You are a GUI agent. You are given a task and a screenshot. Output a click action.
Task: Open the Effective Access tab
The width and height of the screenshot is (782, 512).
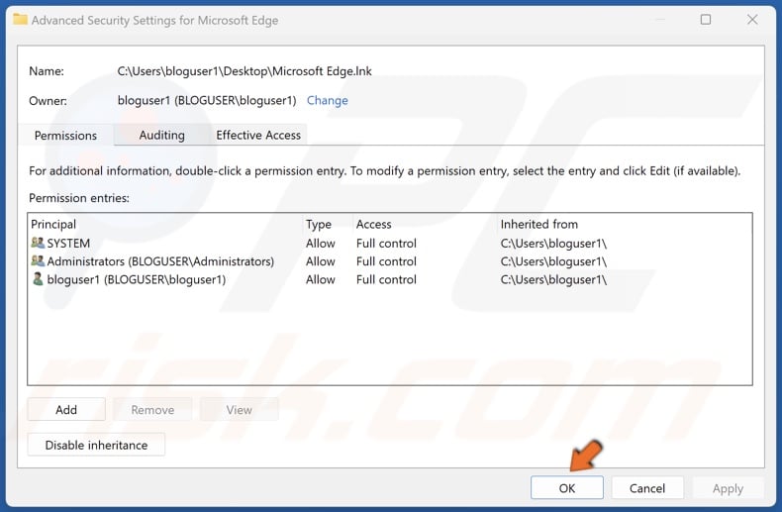point(257,135)
